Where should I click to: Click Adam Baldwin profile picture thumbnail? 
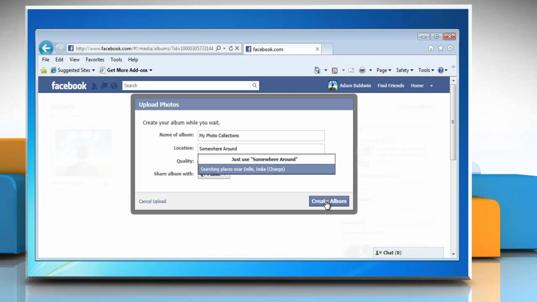333,86
